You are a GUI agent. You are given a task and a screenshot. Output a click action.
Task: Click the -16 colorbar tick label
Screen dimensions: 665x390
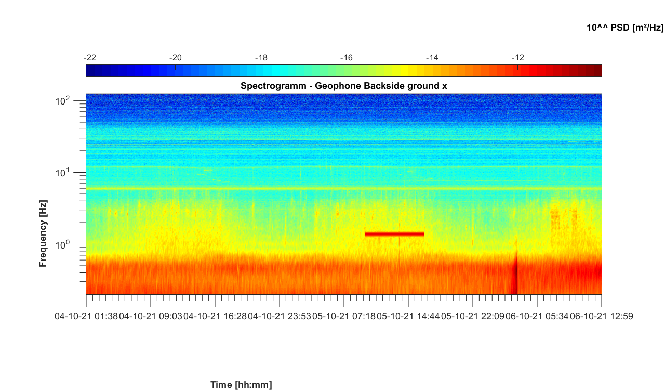click(x=346, y=58)
